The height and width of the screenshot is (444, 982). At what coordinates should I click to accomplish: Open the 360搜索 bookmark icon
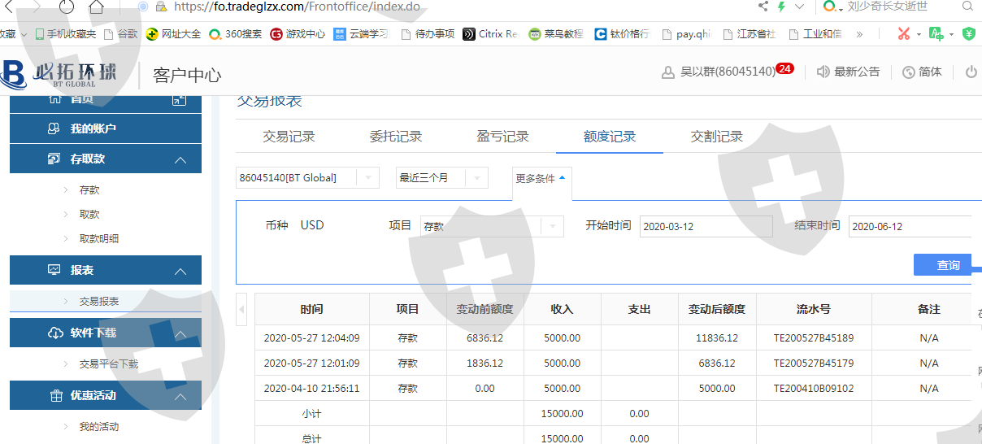click(x=215, y=34)
